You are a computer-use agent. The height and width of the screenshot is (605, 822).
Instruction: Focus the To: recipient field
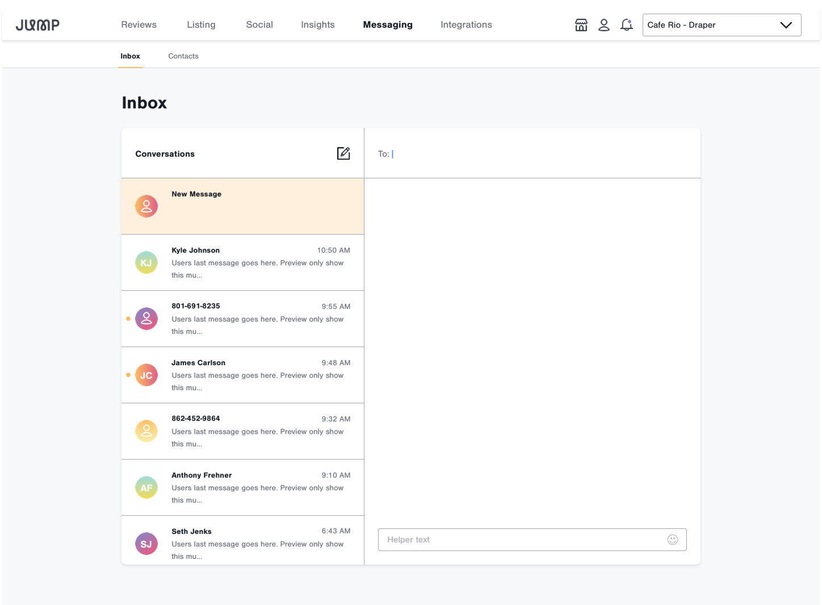532,153
